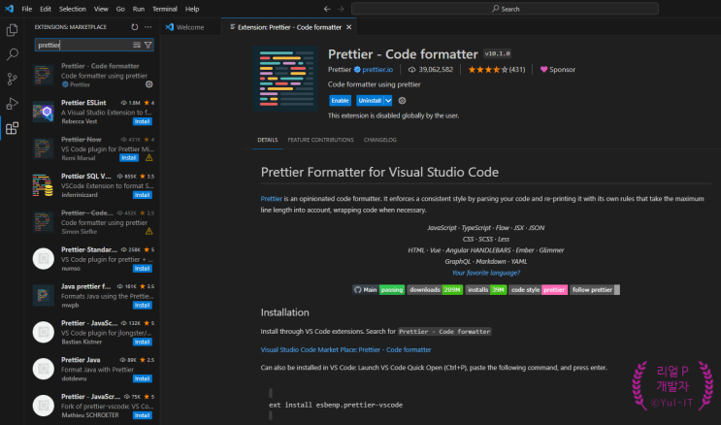Open the manage gear beside Uninstall
Viewport: 721px width, 425px height.
point(402,100)
